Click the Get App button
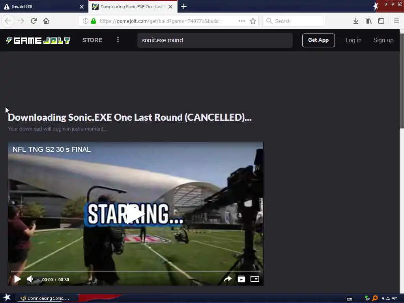This screenshot has width=404, height=303. point(318,40)
